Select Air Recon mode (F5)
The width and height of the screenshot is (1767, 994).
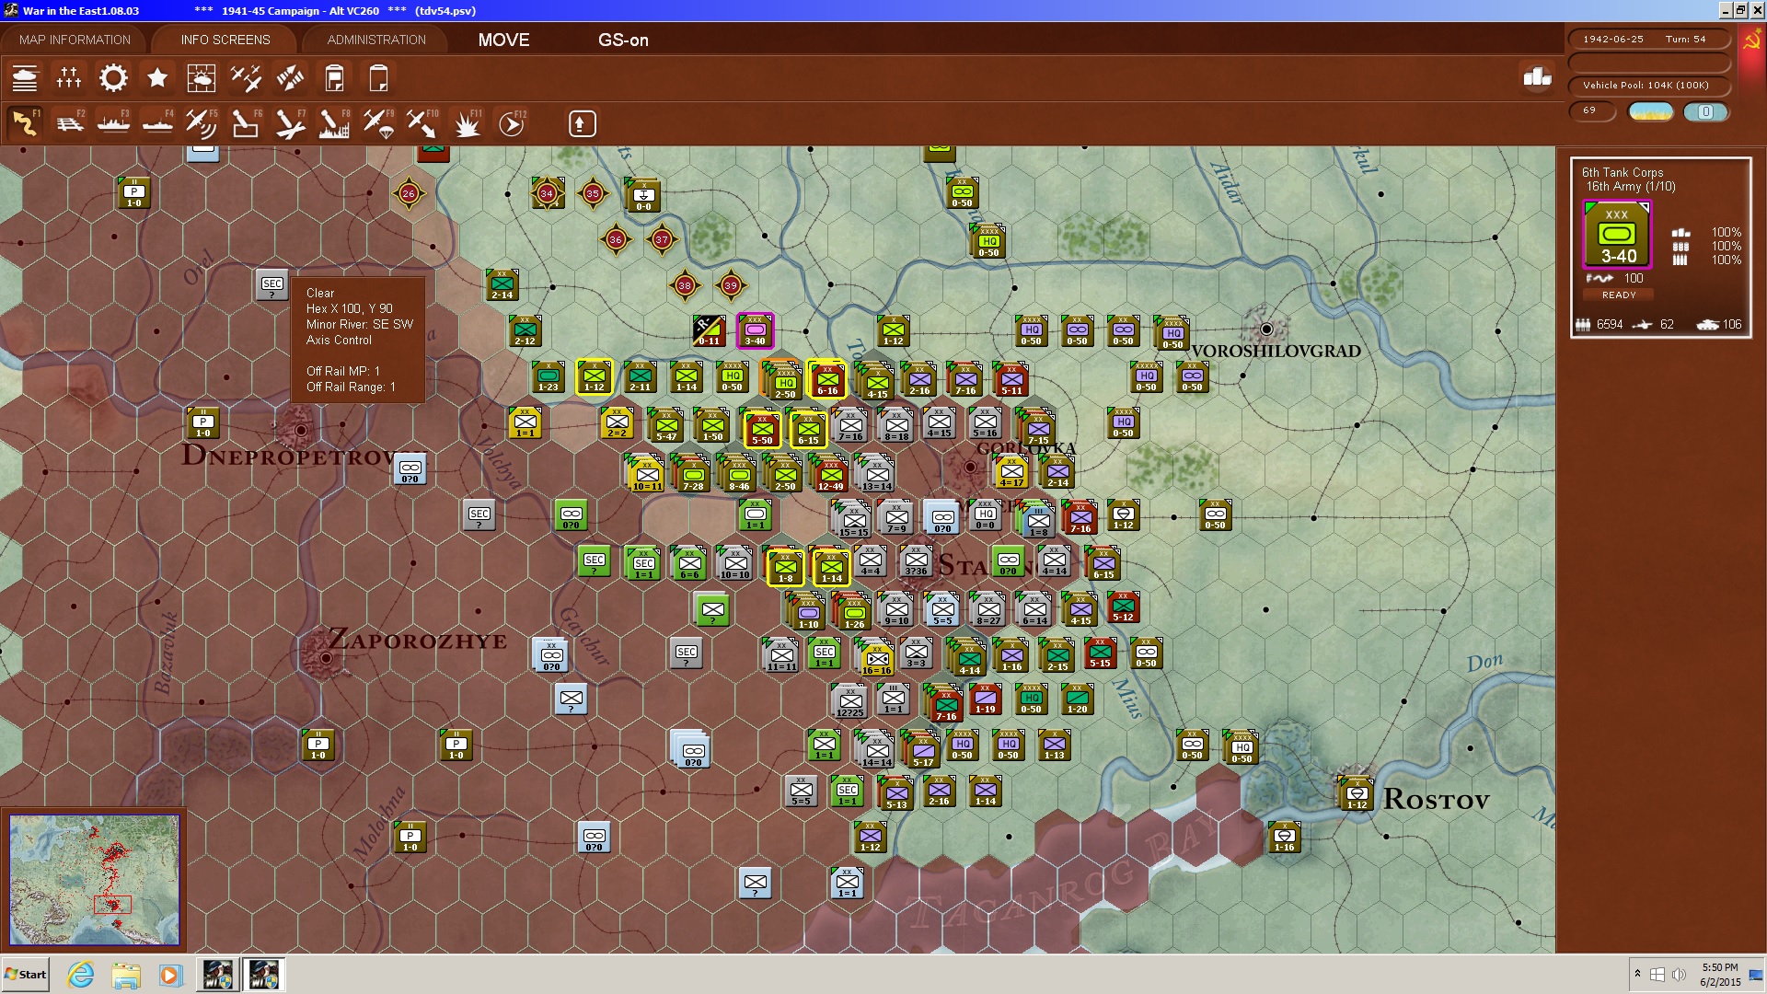click(x=202, y=123)
